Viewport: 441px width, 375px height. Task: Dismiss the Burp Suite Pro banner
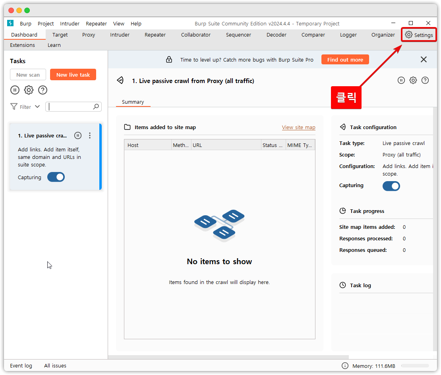point(424,59)
